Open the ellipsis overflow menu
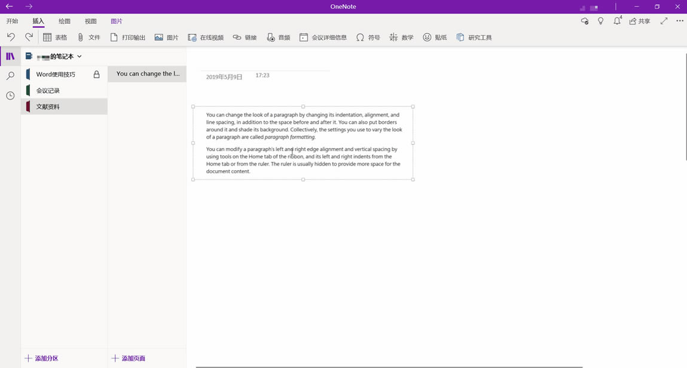Viewport: 687px width, 368px height. coord(679,20)
